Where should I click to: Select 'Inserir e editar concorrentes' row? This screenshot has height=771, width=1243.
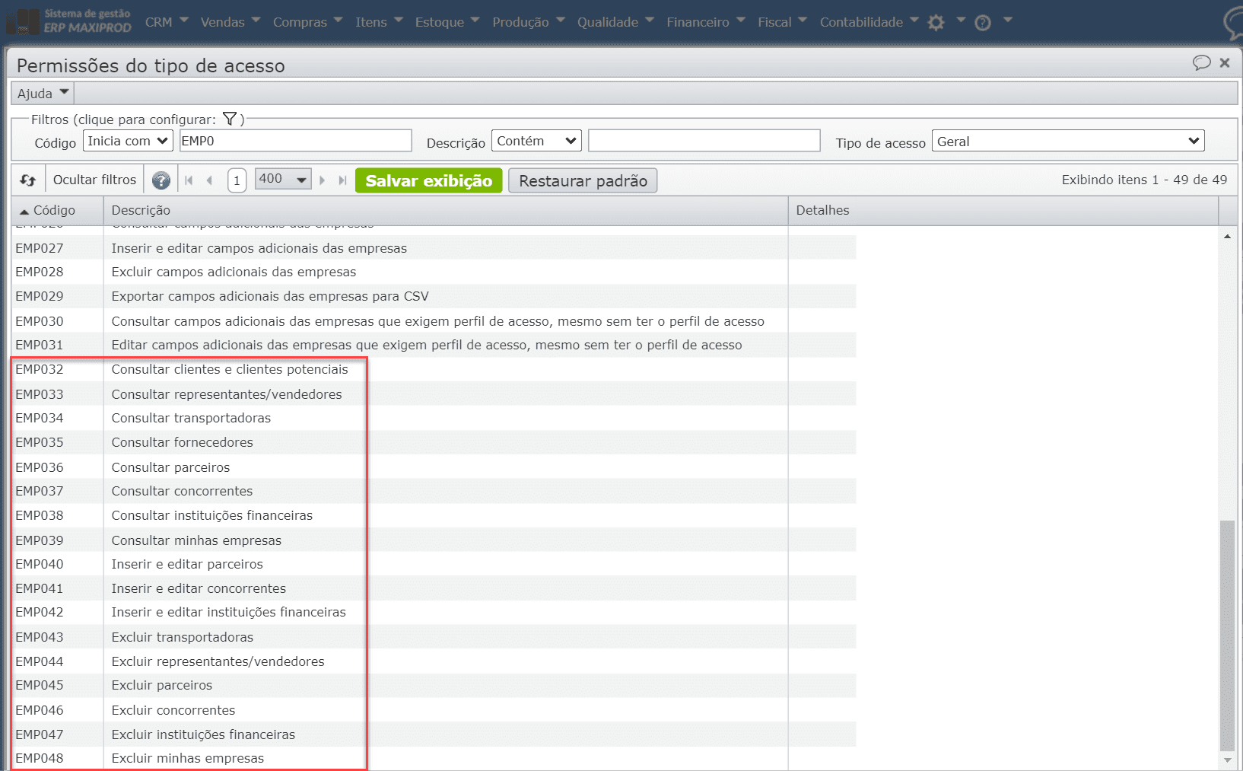pos(434,588)
